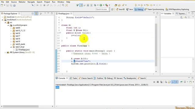
Task: Expand JRE System Library node
Action: pyautogui.click(x=5, y=52)
